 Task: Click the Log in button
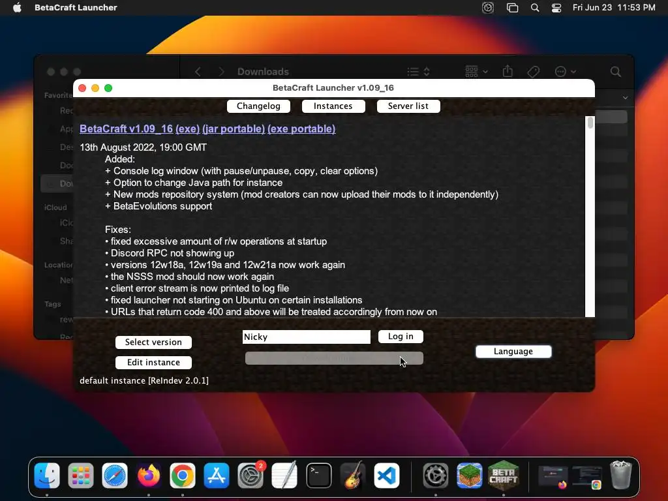tap(401, 336)
